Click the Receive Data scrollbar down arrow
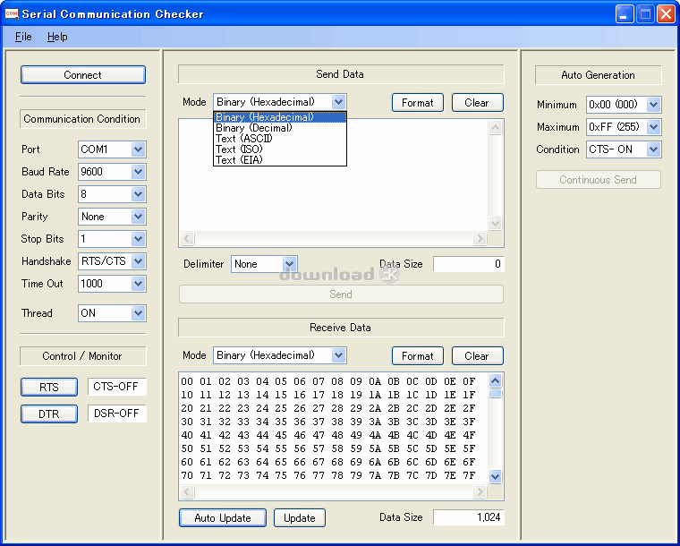The width and height of the screenshot is (680, 546). coord(496,476)
